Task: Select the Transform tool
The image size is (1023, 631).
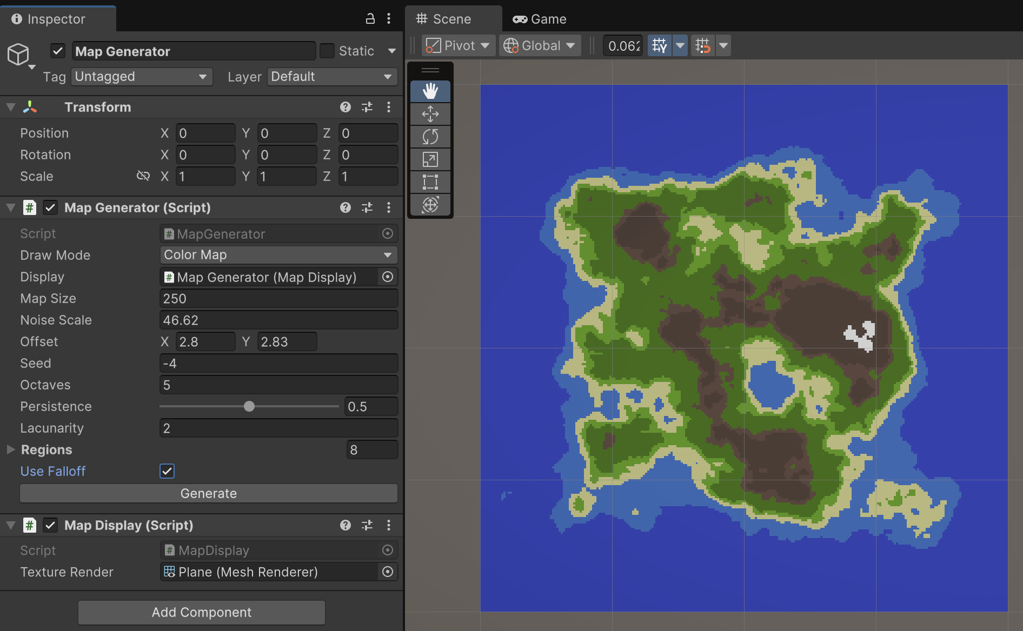Action: pyautogui.click(x=430, y=205)
